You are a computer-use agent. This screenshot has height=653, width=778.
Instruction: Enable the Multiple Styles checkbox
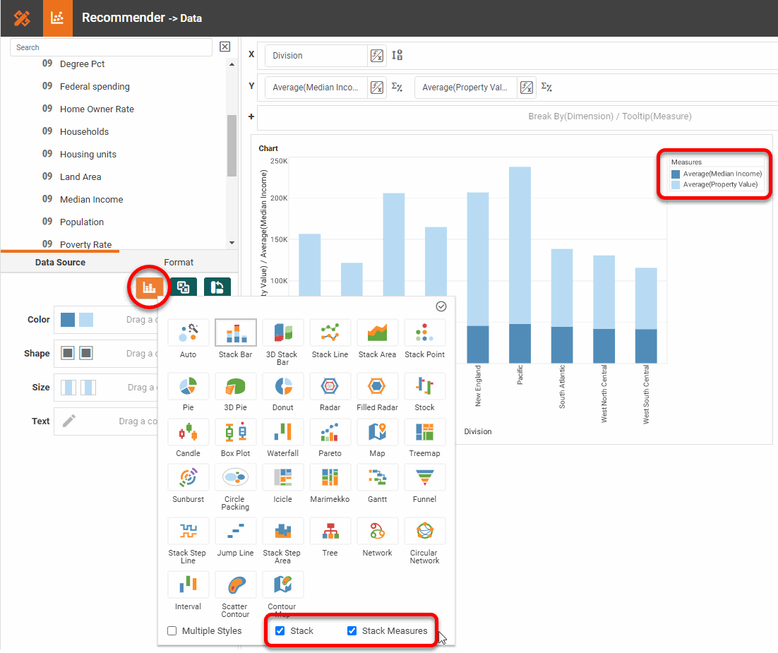click(x=172, y=630)
